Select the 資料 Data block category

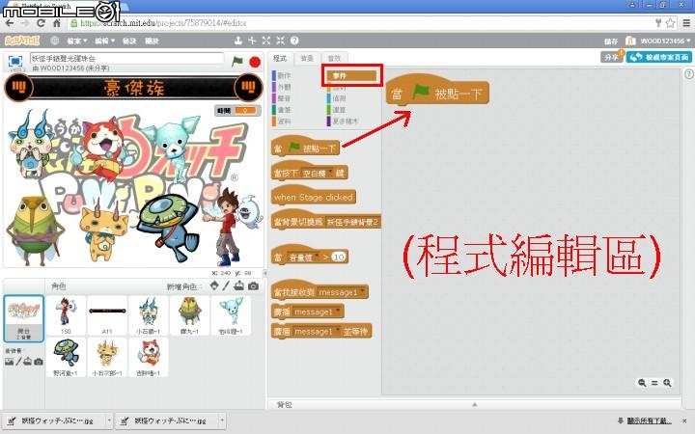click(x=284, y=121)
